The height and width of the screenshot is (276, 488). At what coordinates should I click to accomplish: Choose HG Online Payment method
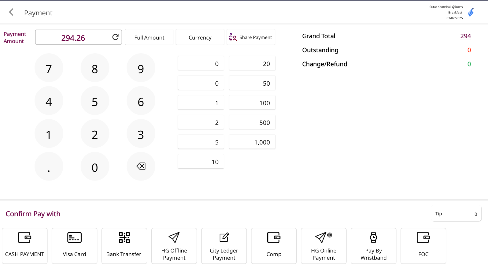(x=323, y=246)
